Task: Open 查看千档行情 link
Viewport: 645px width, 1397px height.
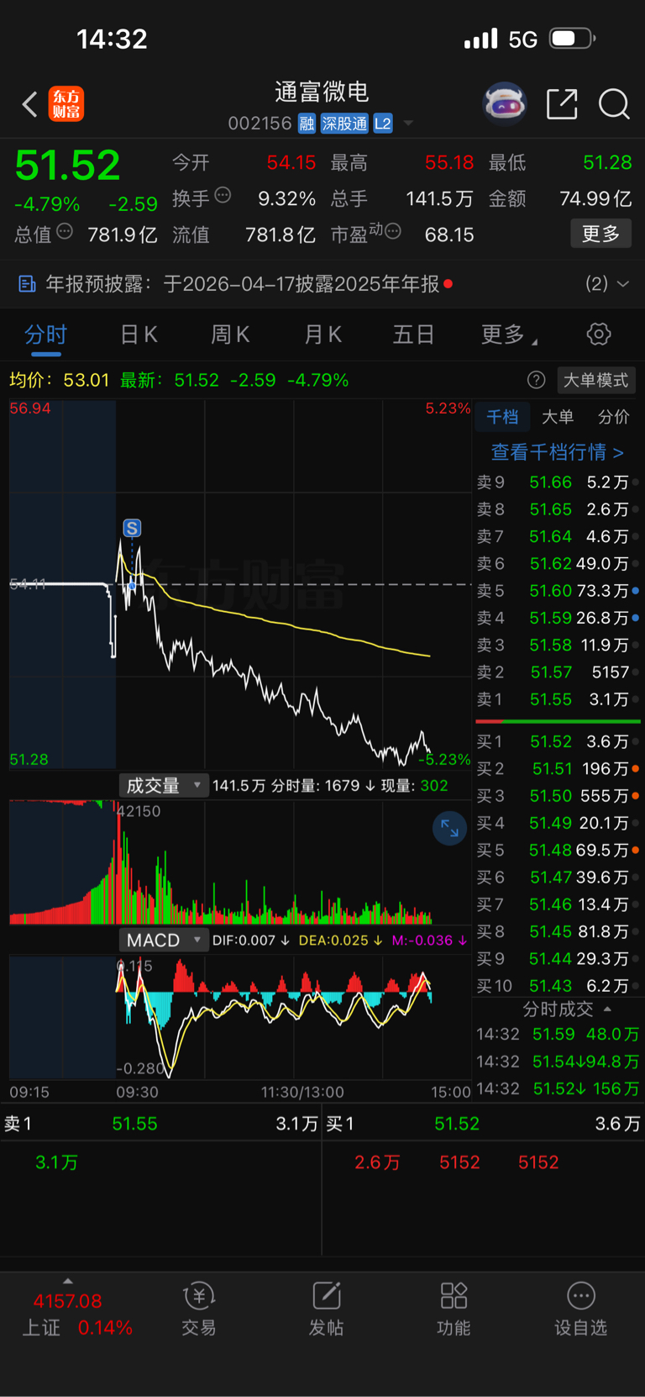Action: [558, 452]
